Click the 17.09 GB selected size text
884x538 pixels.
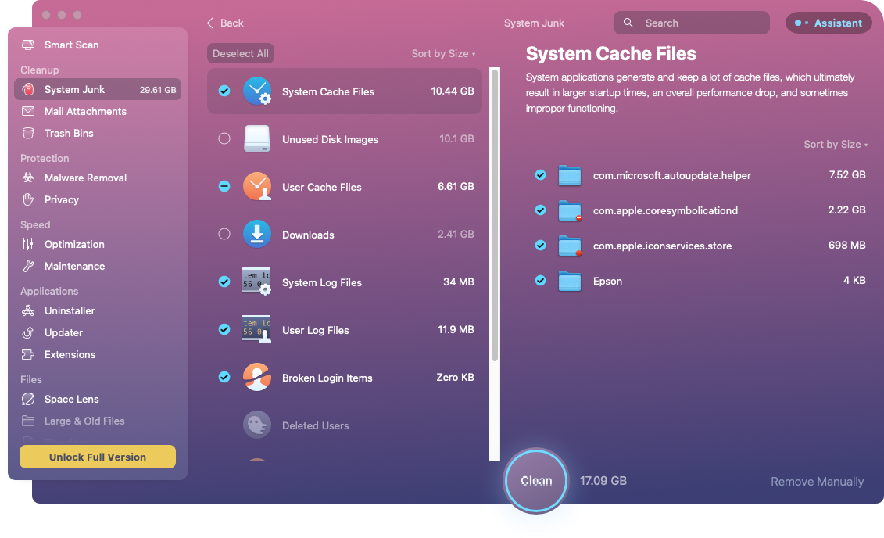point(603,481)
